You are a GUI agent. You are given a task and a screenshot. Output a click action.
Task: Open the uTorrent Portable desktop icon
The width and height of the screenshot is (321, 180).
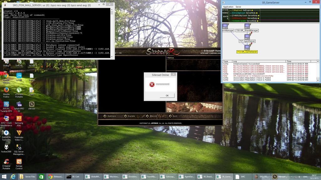pos(19,90)
